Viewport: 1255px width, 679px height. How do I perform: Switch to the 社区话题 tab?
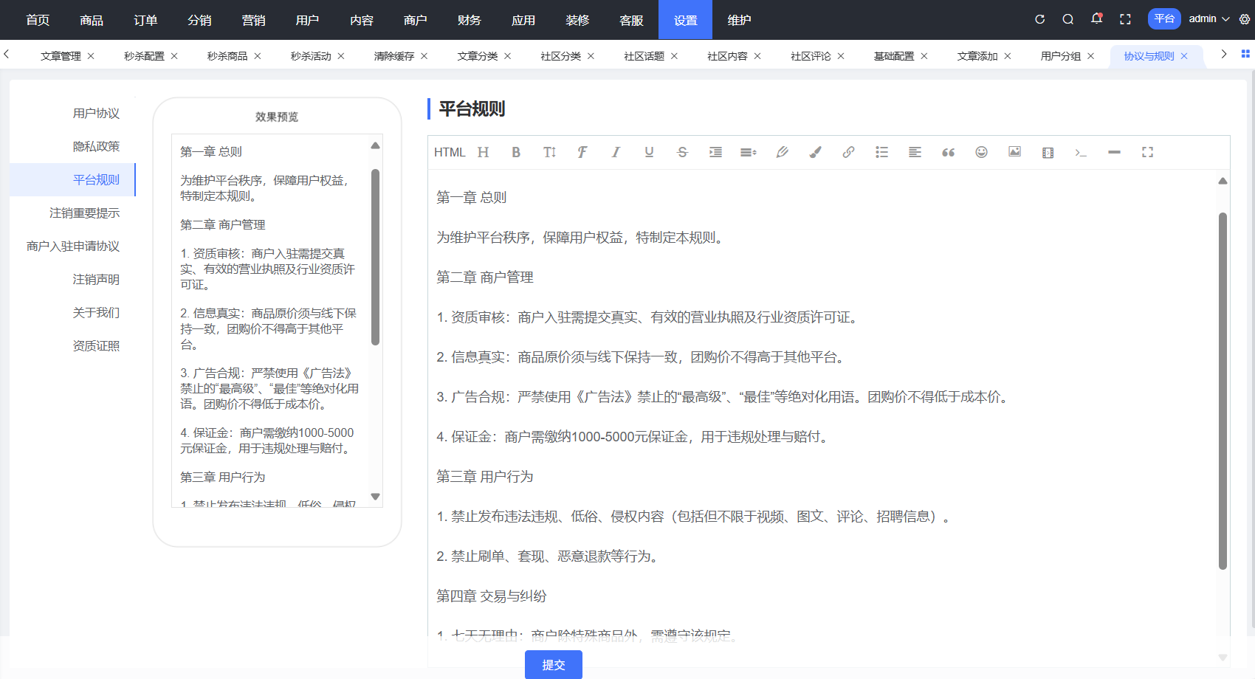tap(644, 56)
